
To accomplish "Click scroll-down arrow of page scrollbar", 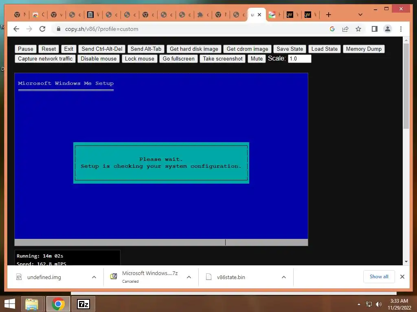I will click(x=406, y=262).
